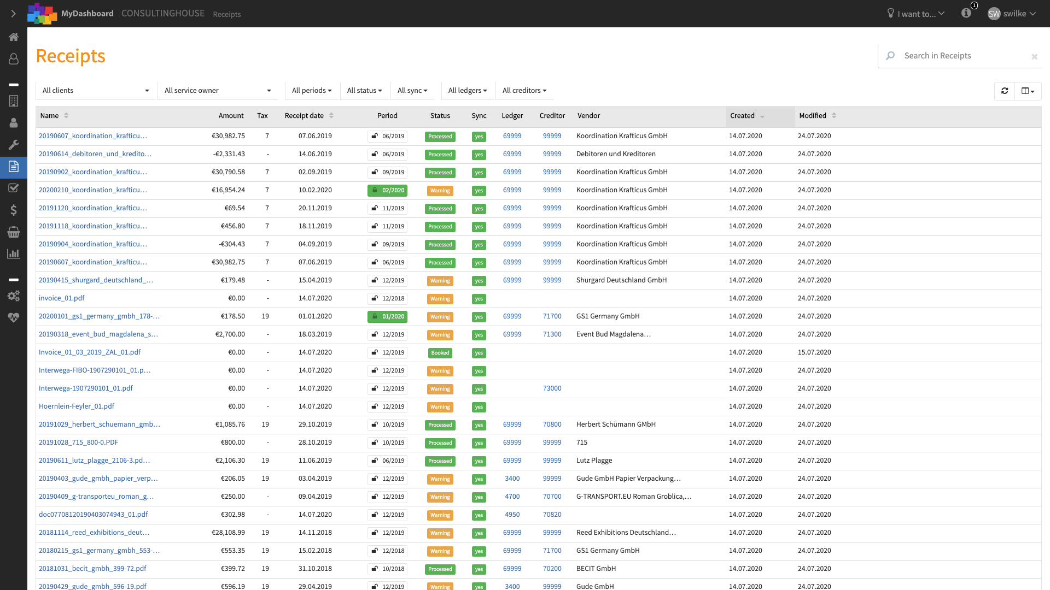Toggle period lock on Herbert Schümann row
Screen dimensions: 1050x590
(387, 425)
